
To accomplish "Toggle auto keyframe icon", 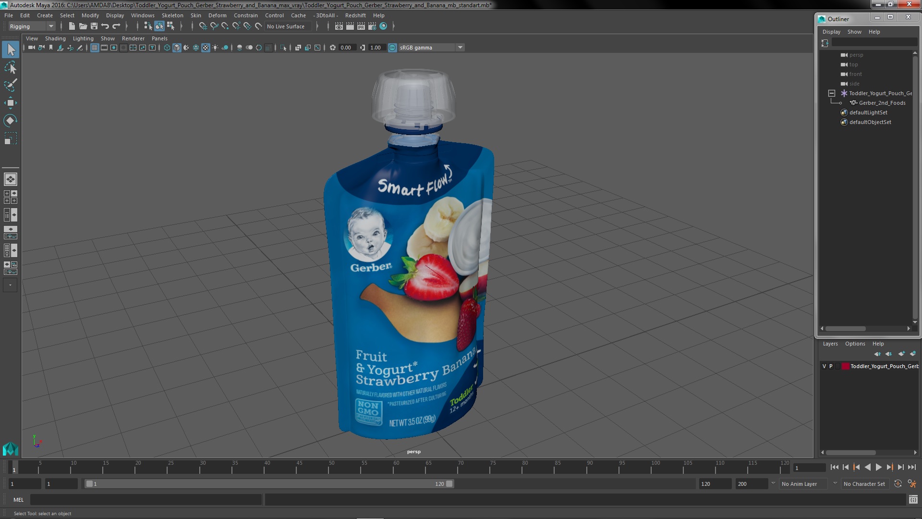I will [x=898, y=484].
